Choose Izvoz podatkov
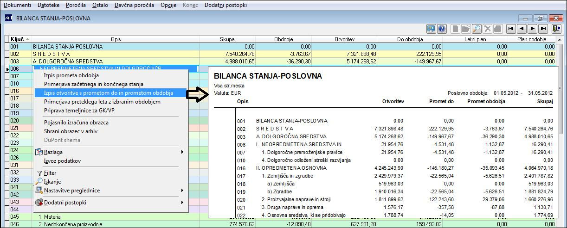 pyautogui.click(x=62, y=161)
